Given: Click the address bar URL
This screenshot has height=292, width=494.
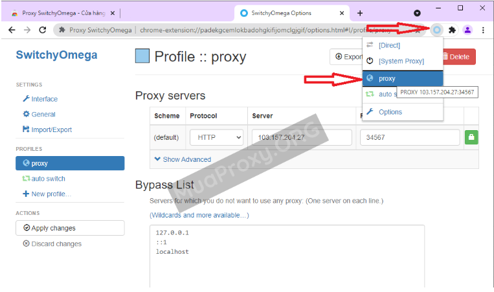Looking at the screenshot, I should tap(265, 30).
